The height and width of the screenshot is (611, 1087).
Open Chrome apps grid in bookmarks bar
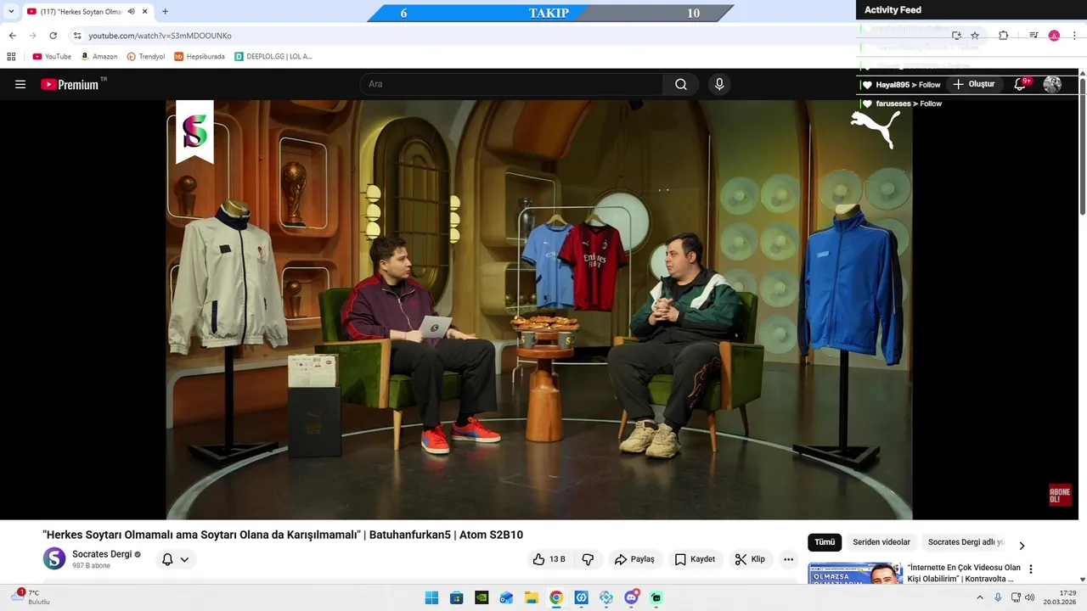coord(11,57)
